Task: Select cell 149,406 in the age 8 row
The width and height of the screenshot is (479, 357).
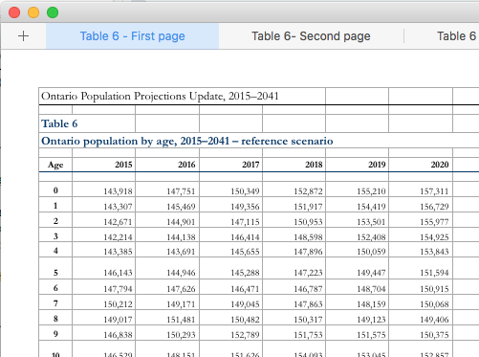Action: click(x=421, y=318)
